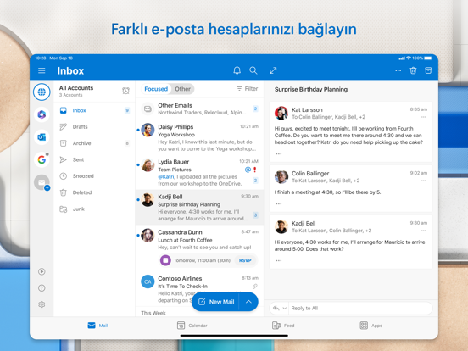Switch to Apps tab

tap(371, 326)
